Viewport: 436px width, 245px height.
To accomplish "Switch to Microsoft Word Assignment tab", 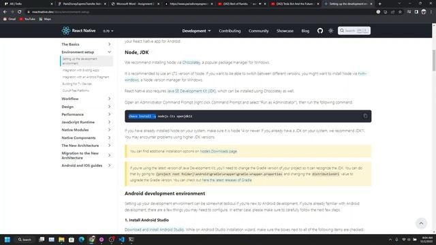I will (x=136, y=4).
